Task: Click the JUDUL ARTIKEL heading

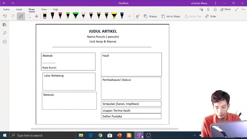Action: [x=103, y=31]
